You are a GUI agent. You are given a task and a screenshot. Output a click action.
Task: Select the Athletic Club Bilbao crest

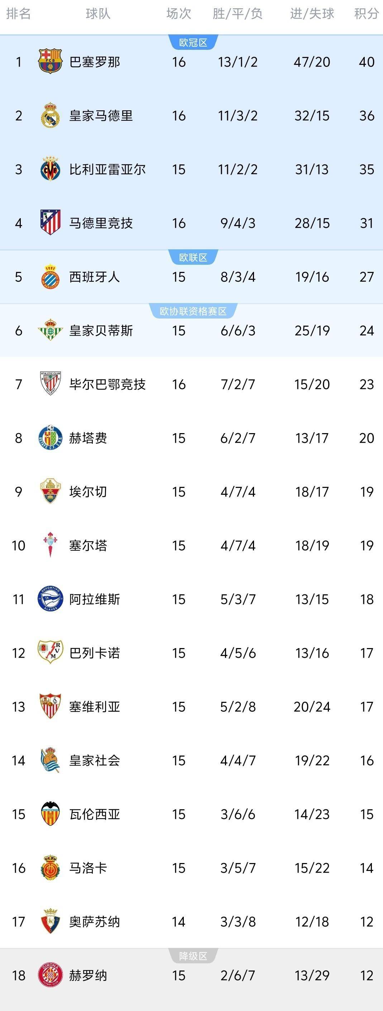pyautogui.click(x=50, y=384)
